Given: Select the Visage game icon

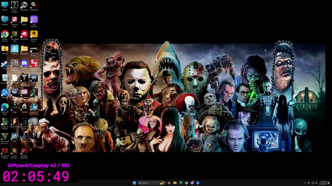Looking at the screenshot, I should pos(15,108).
